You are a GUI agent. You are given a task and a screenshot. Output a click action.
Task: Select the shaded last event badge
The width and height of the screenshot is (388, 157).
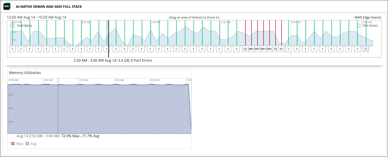coord(365,49)
